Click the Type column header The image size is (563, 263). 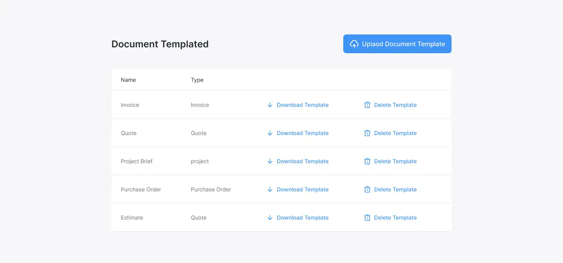[x=197, y=80]
